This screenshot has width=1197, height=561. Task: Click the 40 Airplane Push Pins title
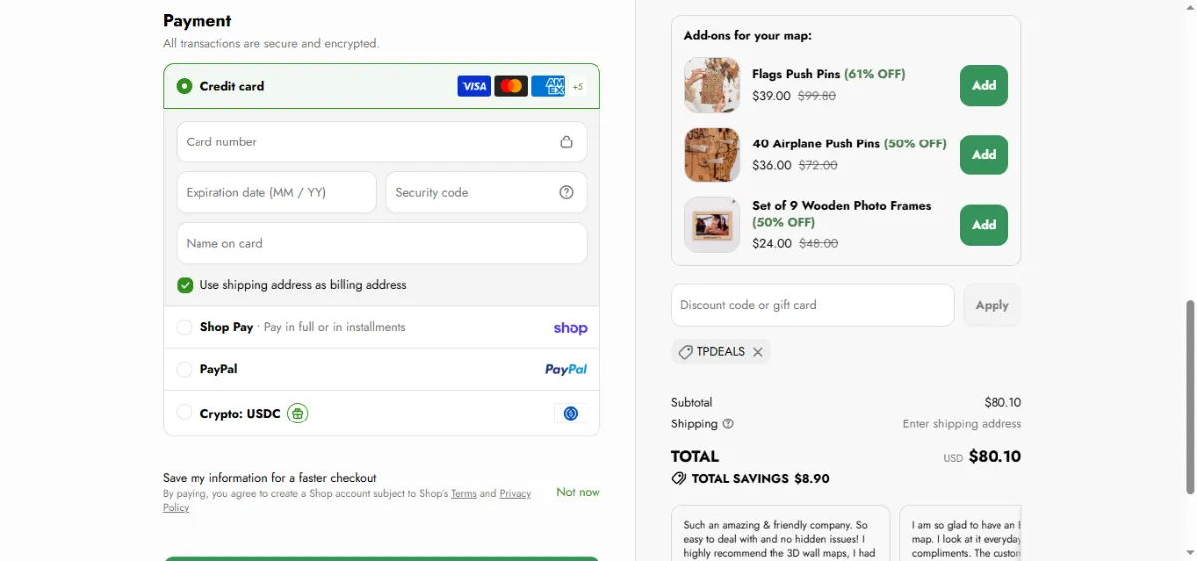point(816,143)
